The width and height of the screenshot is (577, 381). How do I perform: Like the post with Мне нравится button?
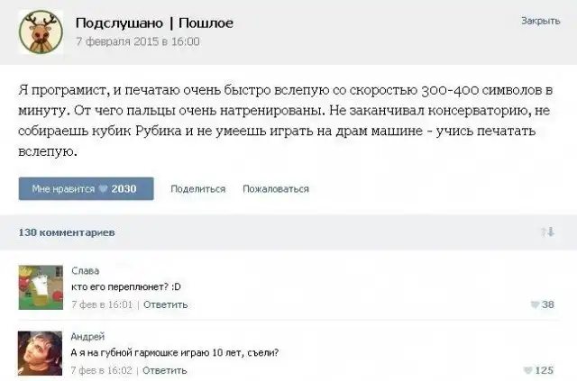coord(86,188)
